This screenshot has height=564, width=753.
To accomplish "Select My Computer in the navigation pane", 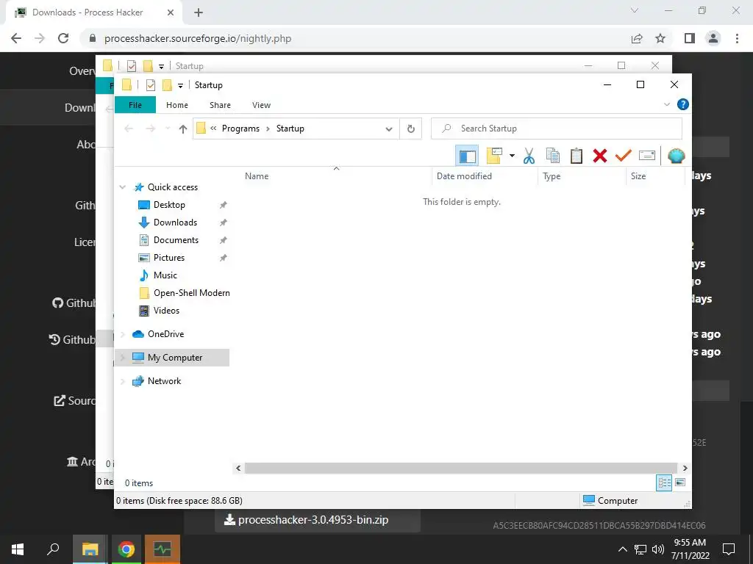I will (174, 358).
